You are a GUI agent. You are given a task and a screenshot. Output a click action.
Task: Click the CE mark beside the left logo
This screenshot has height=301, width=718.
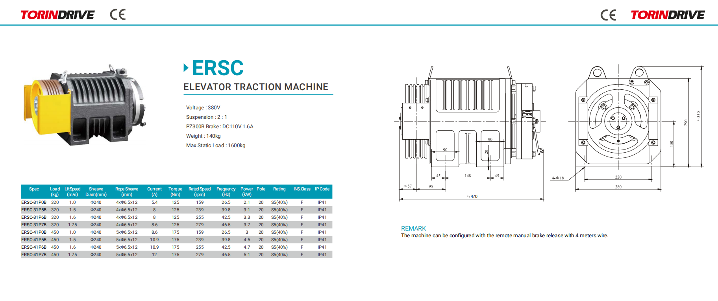pyautogui.click(x=118, y=15)
